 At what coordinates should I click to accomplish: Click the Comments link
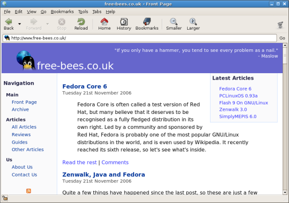tap(115, 162)
